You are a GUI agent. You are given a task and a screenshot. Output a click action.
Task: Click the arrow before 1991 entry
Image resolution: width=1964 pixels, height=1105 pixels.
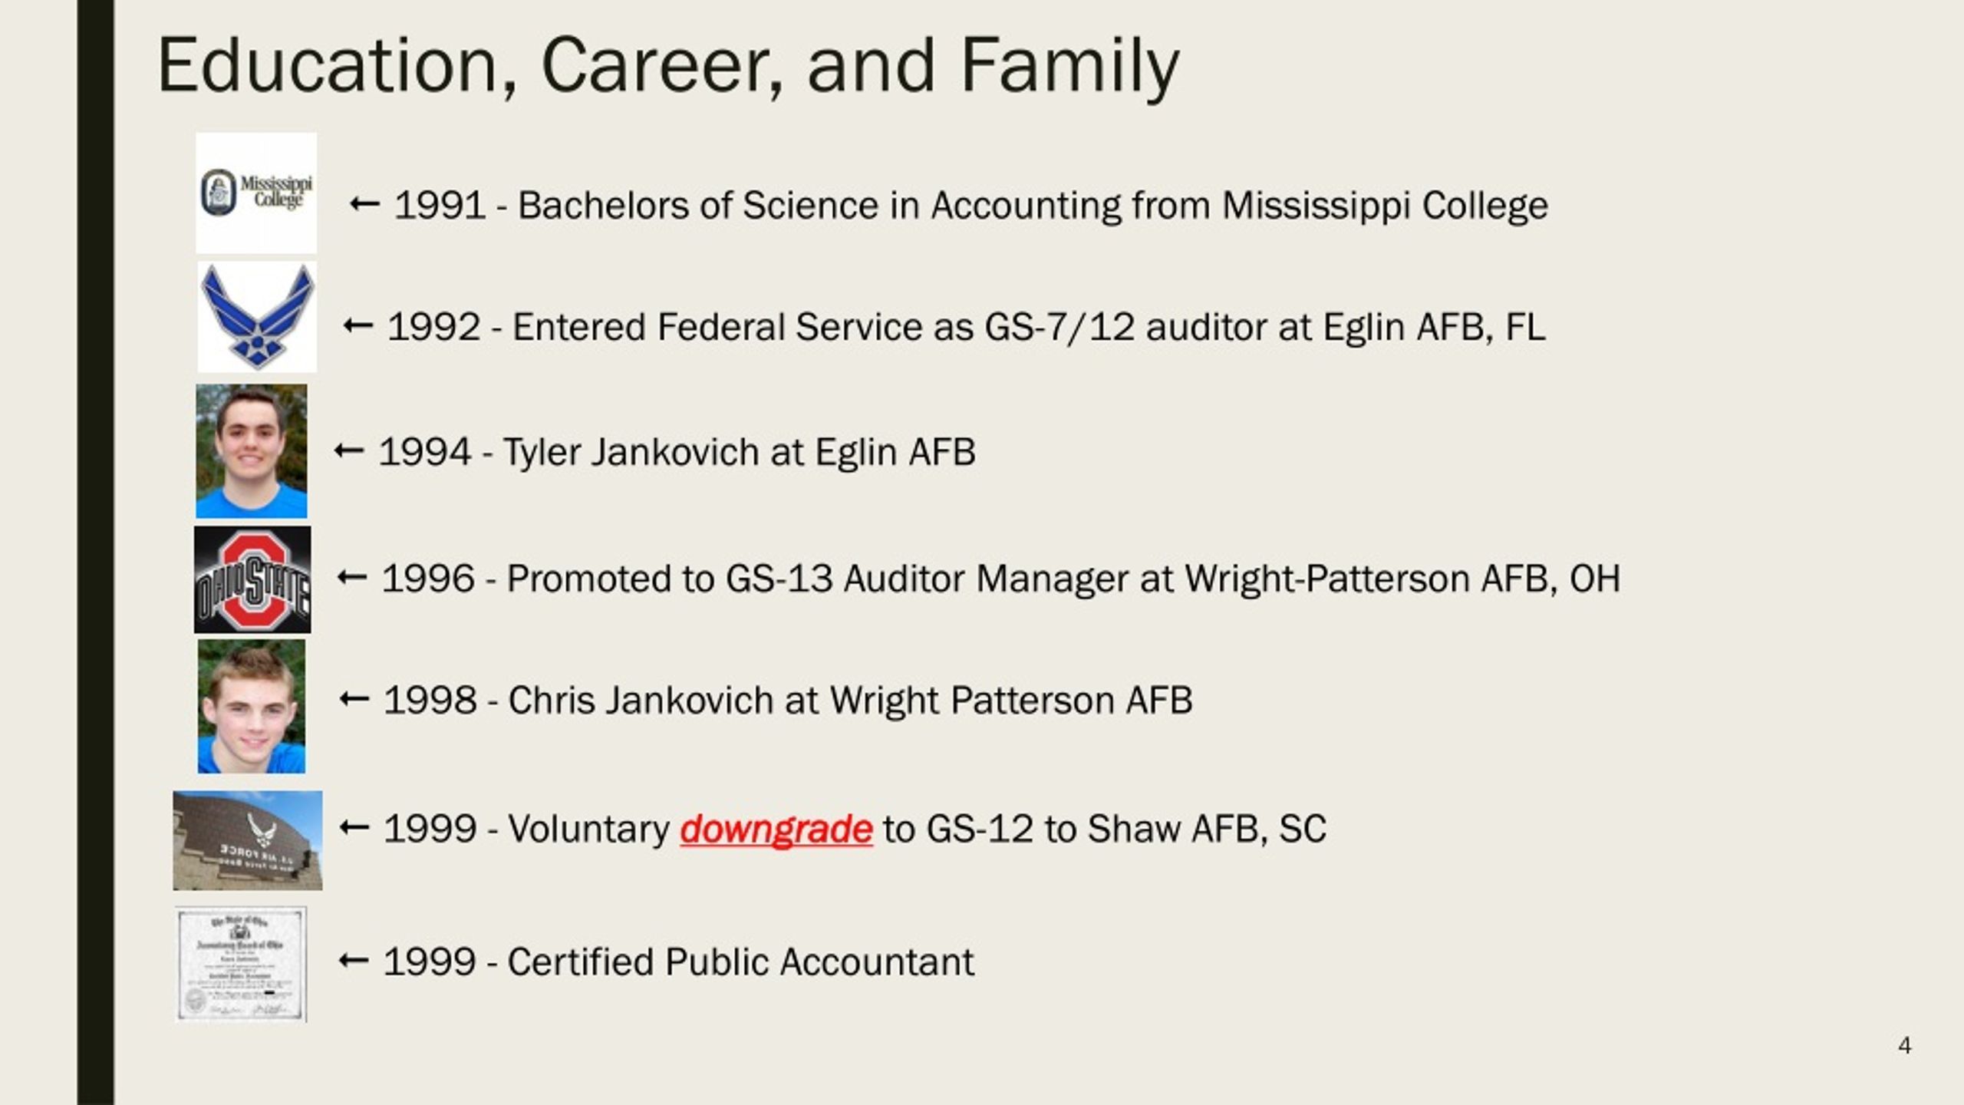pos(364,204)
